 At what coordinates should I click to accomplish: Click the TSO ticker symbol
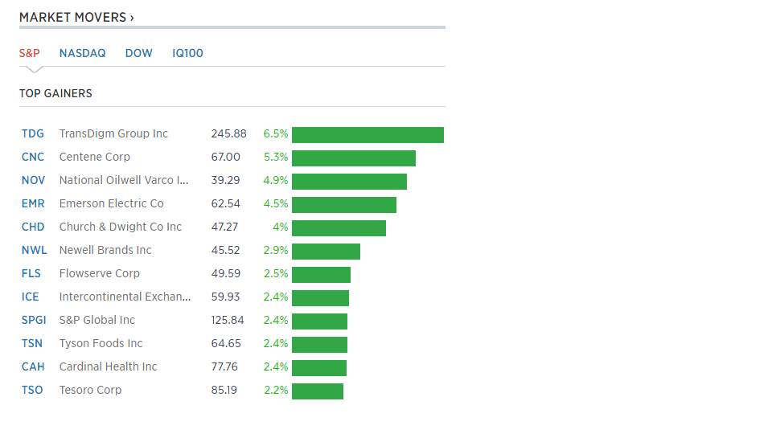click(32, 391)
